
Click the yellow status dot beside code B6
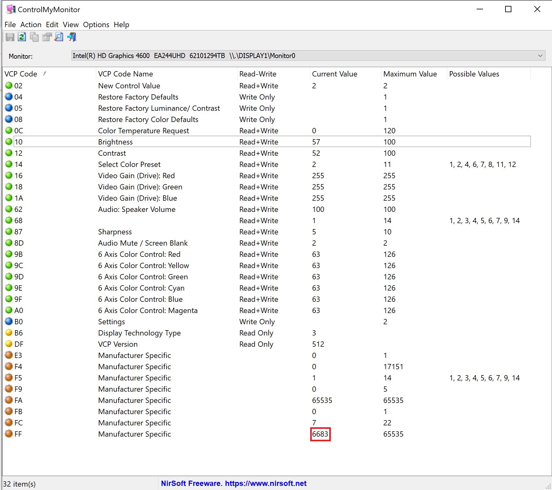coord(9,333)
